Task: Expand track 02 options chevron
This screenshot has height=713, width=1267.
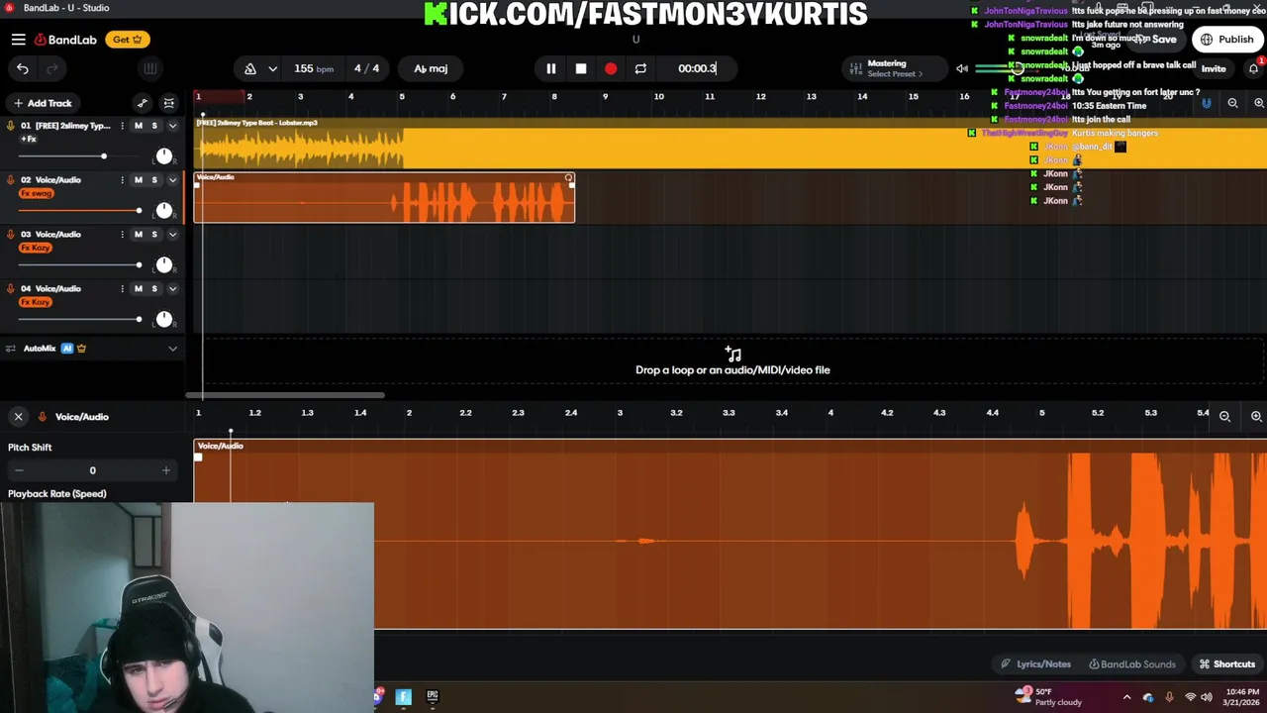Action: pos(172,180)
